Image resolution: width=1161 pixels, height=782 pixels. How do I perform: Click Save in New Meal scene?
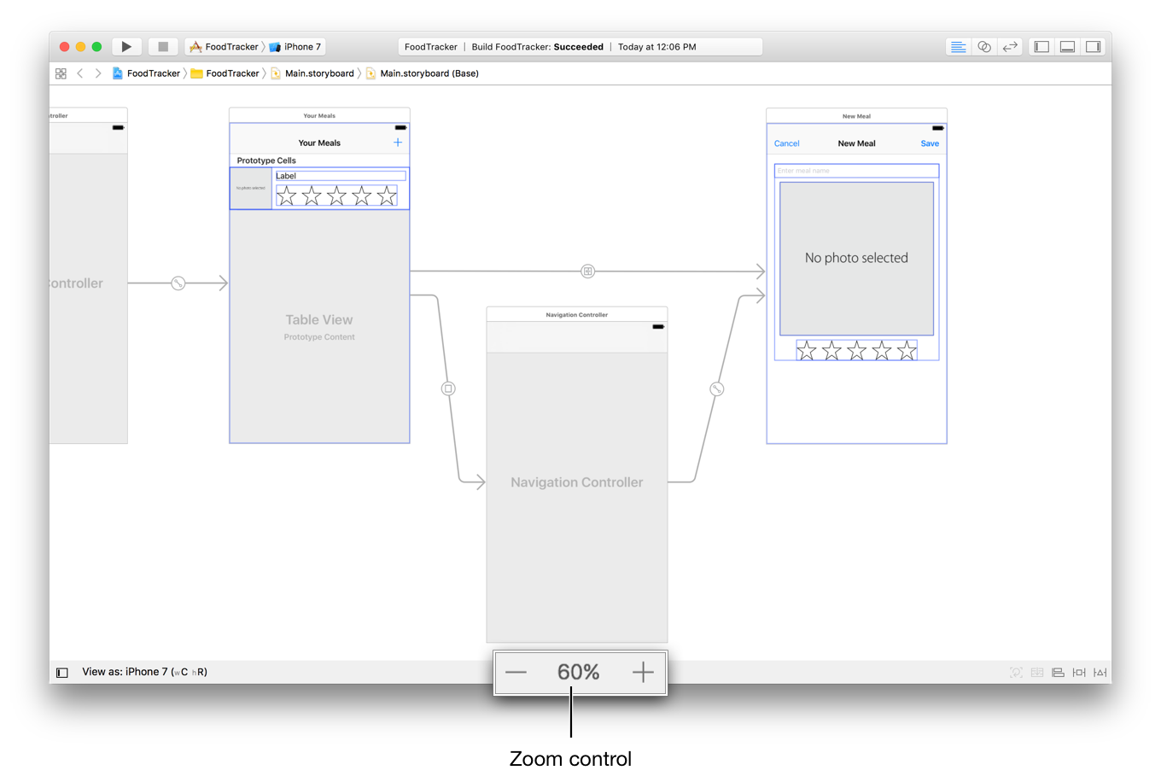pyautogui.click(x=930, y=143)
